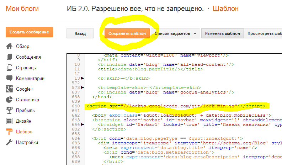Save template with Сохранить шаблон
282x165 pixels.
point(127,33)
